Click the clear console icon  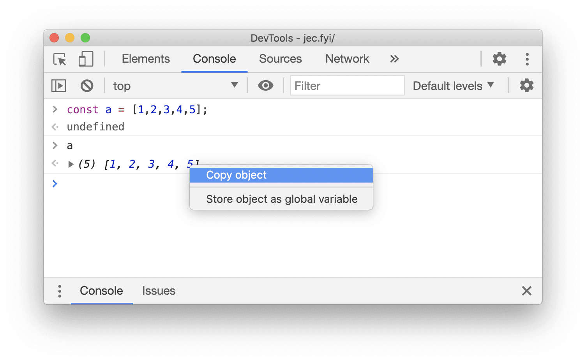click(86, 85)
